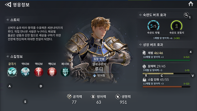Screen dimensions: 197x111
Task: Open proficiency buff magnifier icon
Action: coord(186,15)
